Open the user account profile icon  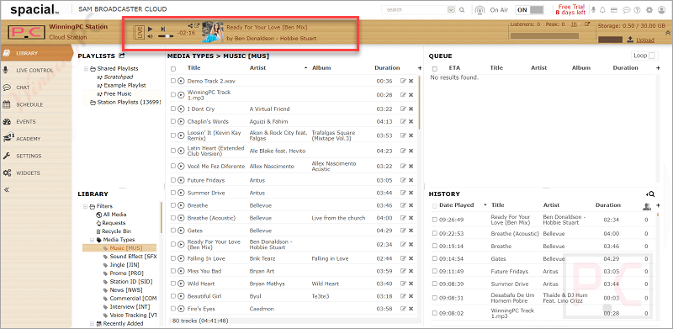tap(662, 10)
